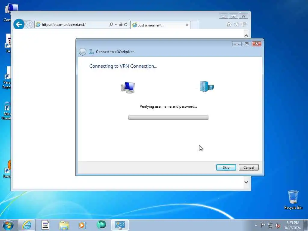Click the Show desktop strip in the taskbar
The width and height of the screenshot is (308, 231).
tap(306, 225)
